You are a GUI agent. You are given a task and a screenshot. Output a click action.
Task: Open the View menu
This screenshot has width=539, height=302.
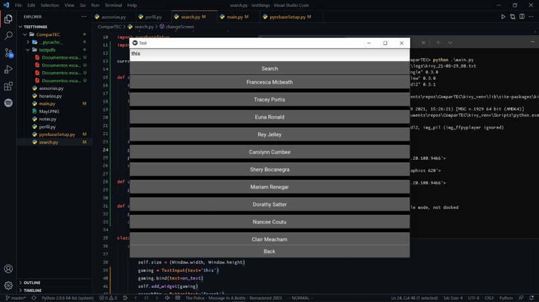[x=70, y=5]
